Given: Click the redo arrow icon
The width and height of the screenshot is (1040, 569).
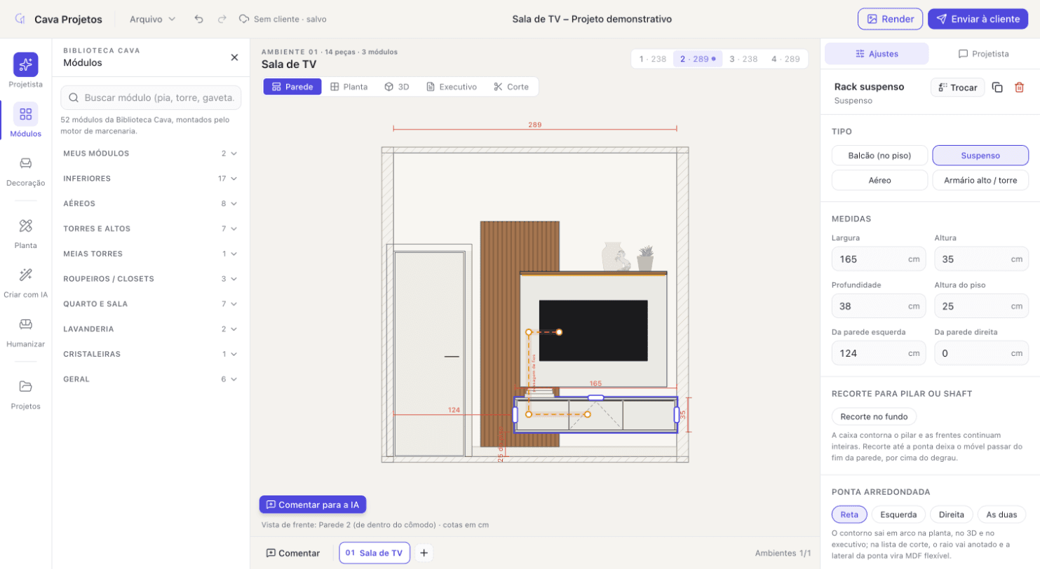Looking at the screenshot, I should pyautogui.click(x=222, y=19).
